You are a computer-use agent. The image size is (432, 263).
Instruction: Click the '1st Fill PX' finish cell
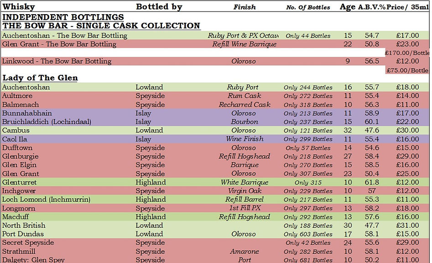coord(245,208)
